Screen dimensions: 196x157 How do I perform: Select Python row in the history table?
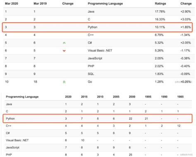point(98,119)
